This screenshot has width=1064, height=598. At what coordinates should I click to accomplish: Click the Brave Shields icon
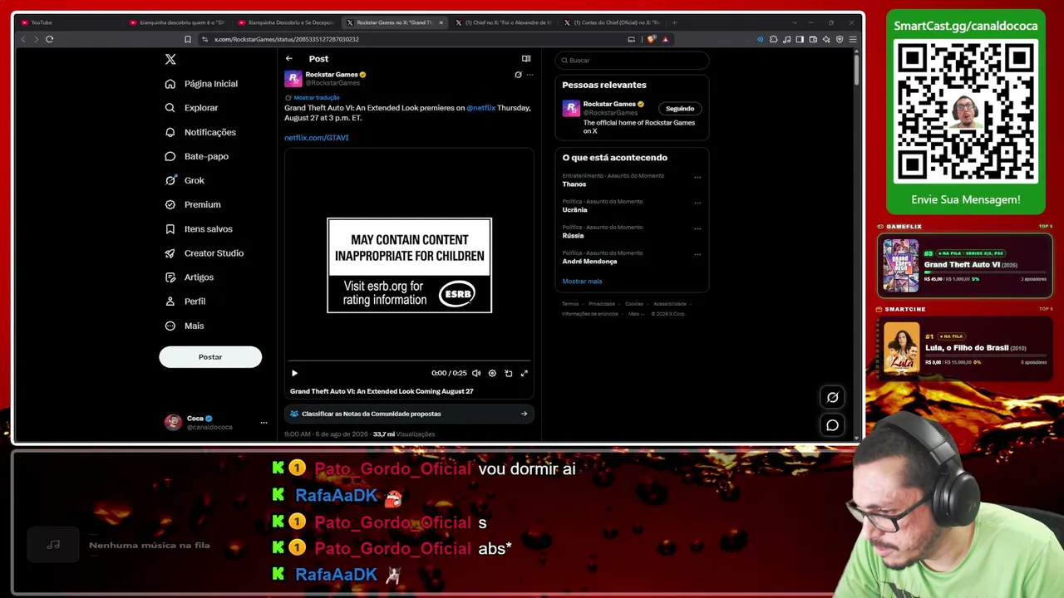[x=652, y=39]
